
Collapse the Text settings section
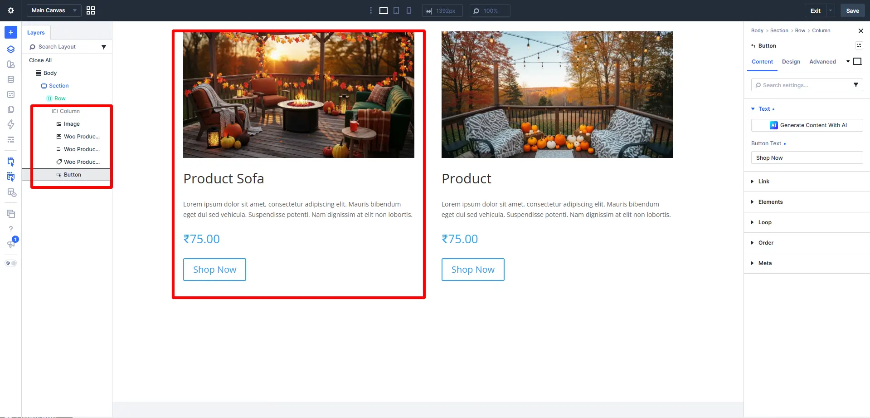[x=763, y=109]
